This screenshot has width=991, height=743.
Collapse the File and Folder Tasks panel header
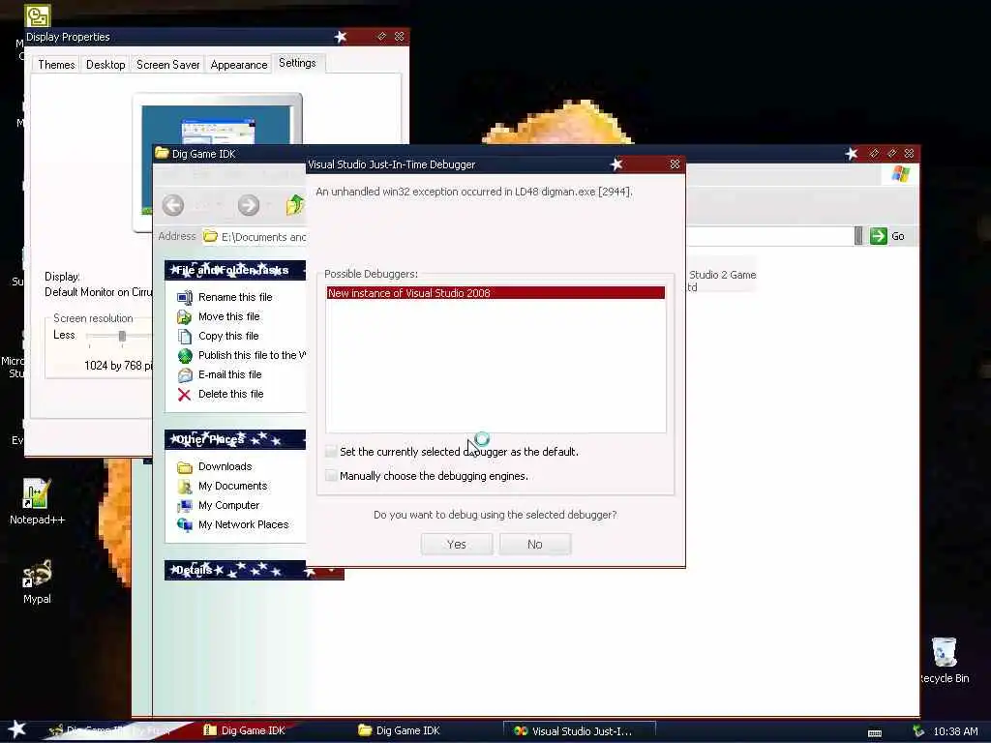pos(235,271)
